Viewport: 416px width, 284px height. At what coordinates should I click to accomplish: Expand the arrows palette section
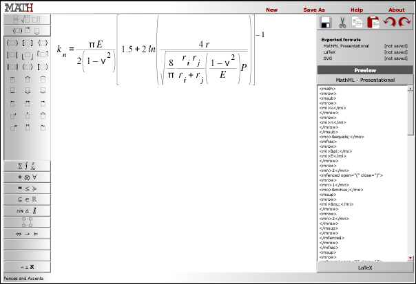click(x=27, y=234)
